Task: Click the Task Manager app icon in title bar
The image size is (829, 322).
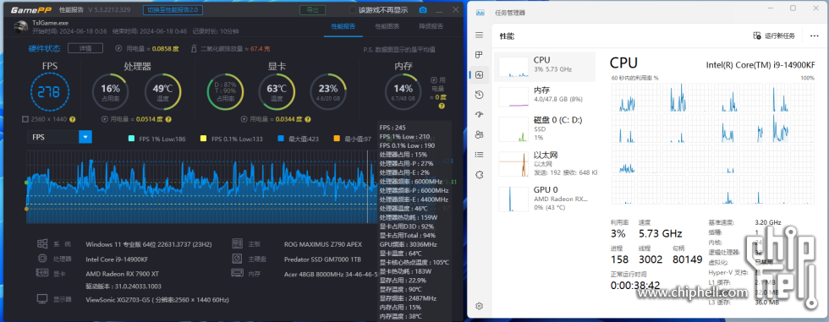Action: [480, 12]
